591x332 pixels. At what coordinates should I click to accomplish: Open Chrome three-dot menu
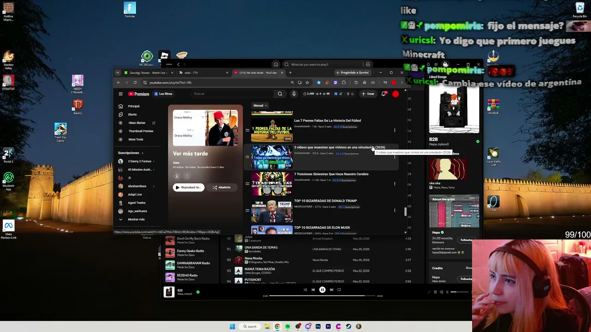402,83
